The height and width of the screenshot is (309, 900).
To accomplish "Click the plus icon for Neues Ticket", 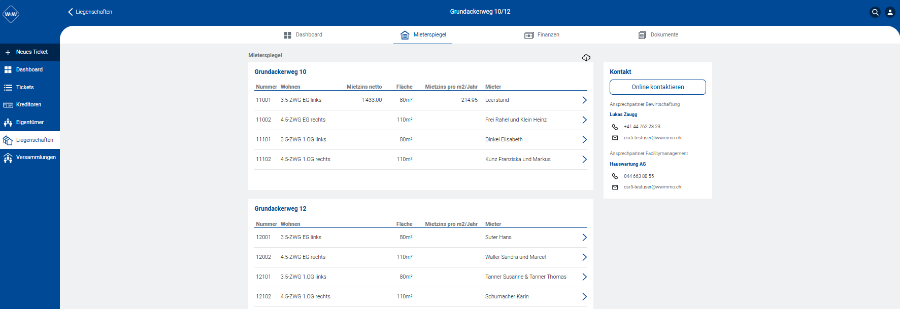I will pos(8,52).
